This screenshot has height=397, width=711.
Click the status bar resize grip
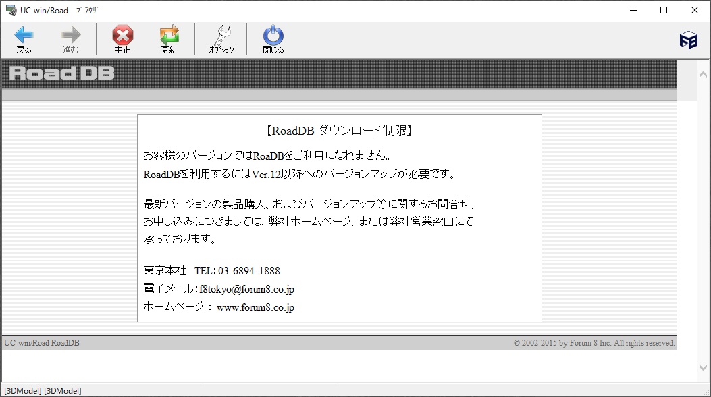coord(706,392)
